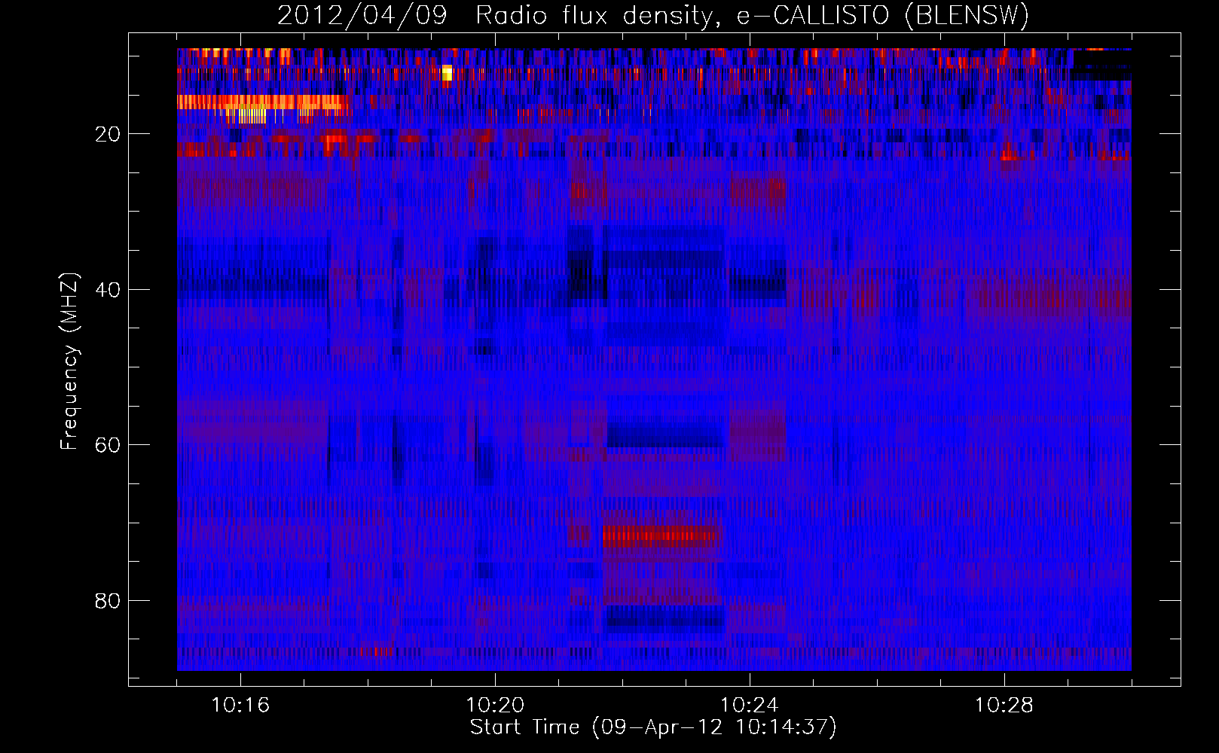
Task: Click the 80 frequency tick label
Action: pos(108,601)
